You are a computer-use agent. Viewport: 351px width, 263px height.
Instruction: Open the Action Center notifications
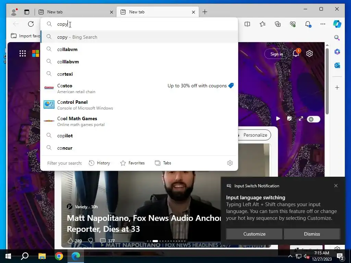click(340, 256)
